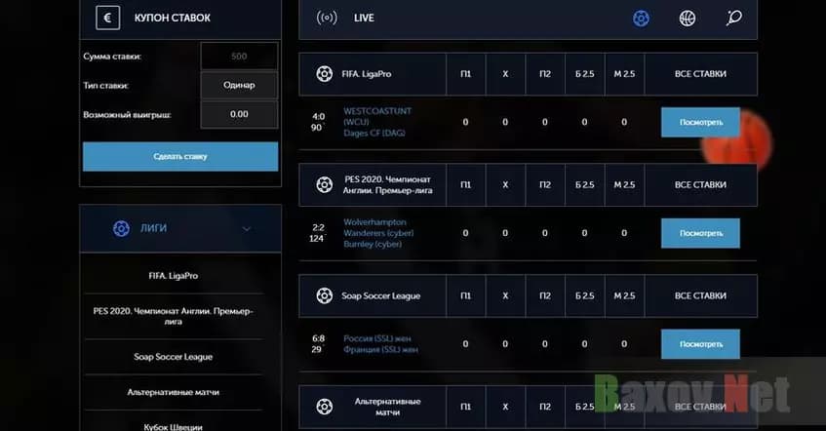Select the football sport filter icon
The width and height of the screenshot is (826, 431).
pos(641,18)
